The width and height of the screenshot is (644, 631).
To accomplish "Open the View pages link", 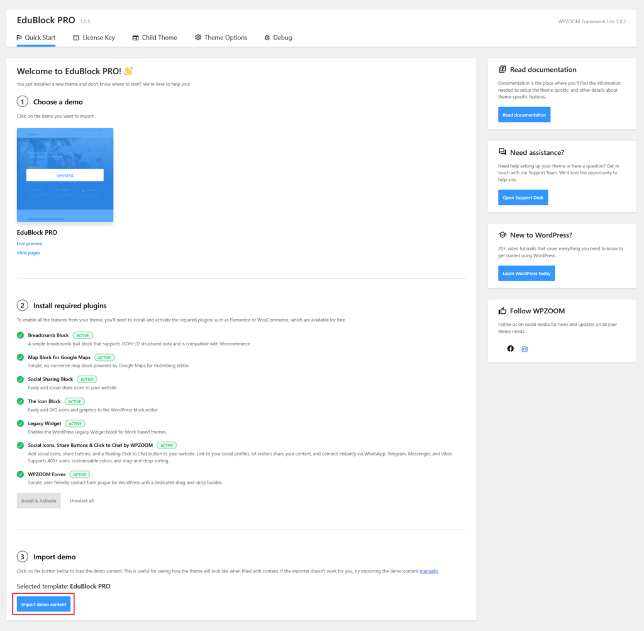I will (x=28, y=253).
